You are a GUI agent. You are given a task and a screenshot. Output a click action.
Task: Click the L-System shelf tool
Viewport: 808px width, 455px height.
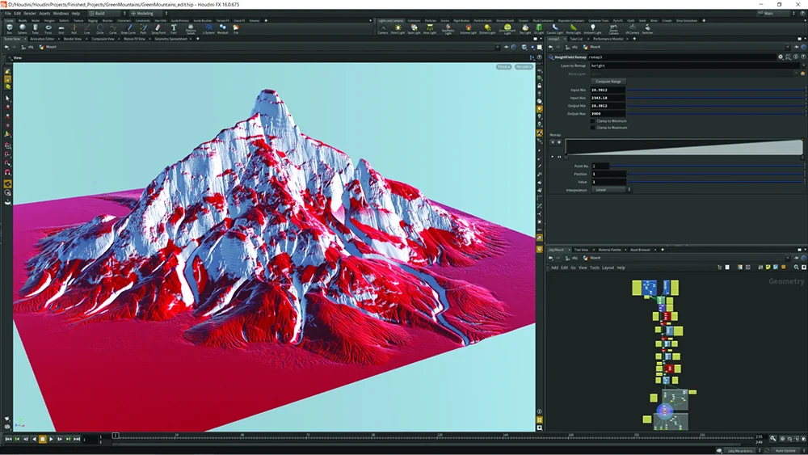(208, 28)
